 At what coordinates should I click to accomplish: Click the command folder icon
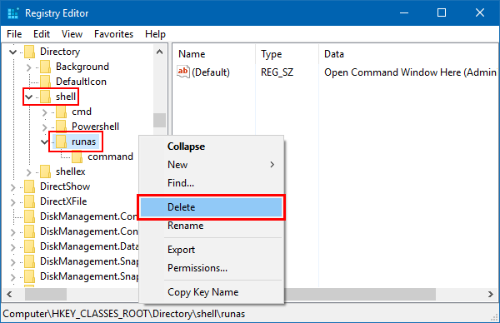[77, 157]
